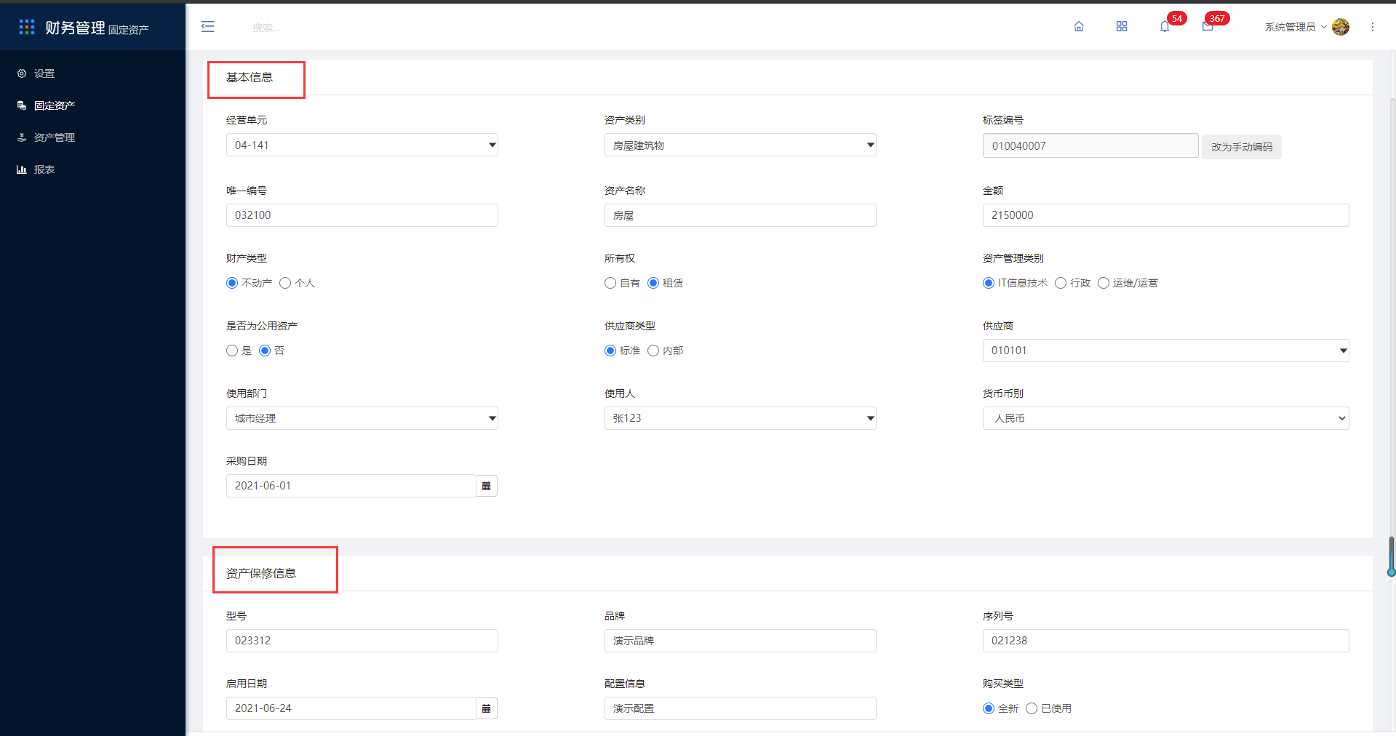Open the vertical three-dot more menu
Viewport: 1396px width, 736px height.
click(1373, 27)
